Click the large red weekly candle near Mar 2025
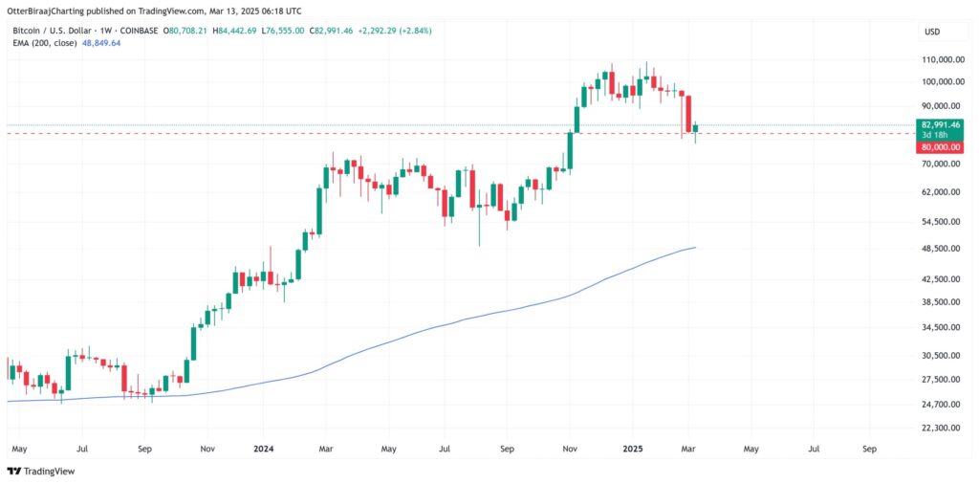 (686, 114)
